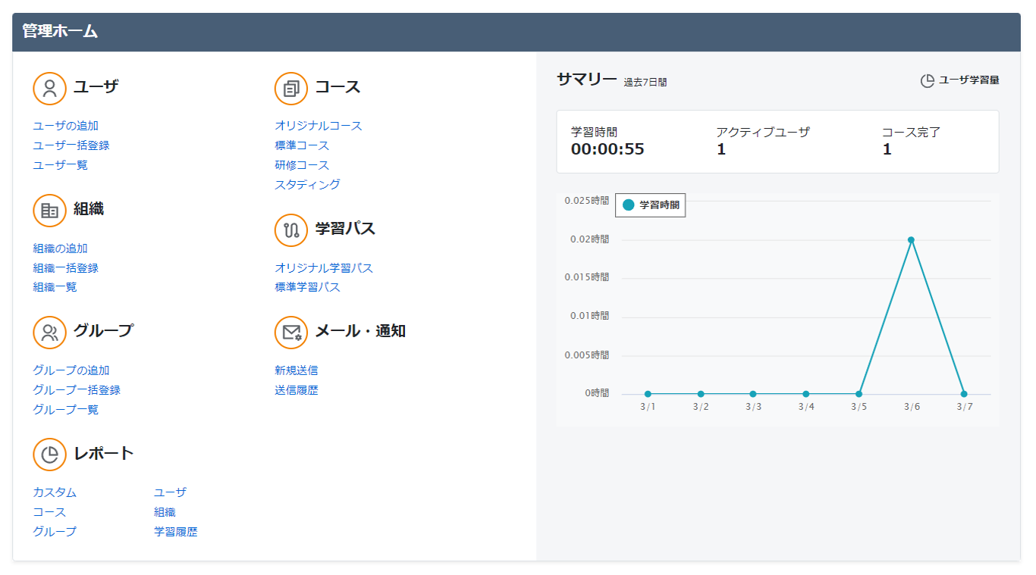Click the コース section document icon
Viewport: 1036px width, 575px height.
pos(291,89)
